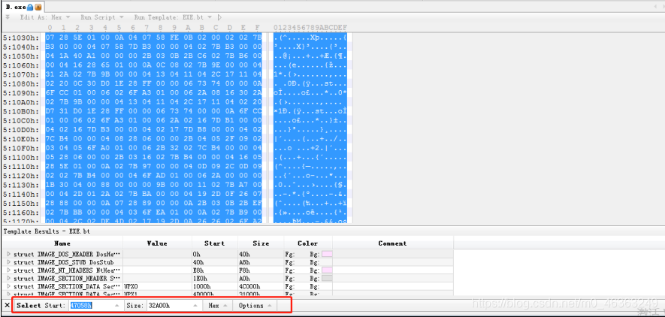Expand struct IMAGE_SECTION_HEADER row

[x=9, y=279]
